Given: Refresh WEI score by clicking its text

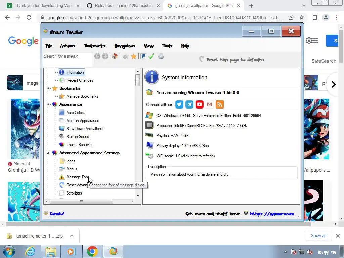Looking at the screenshot, I should pos(185,156).
